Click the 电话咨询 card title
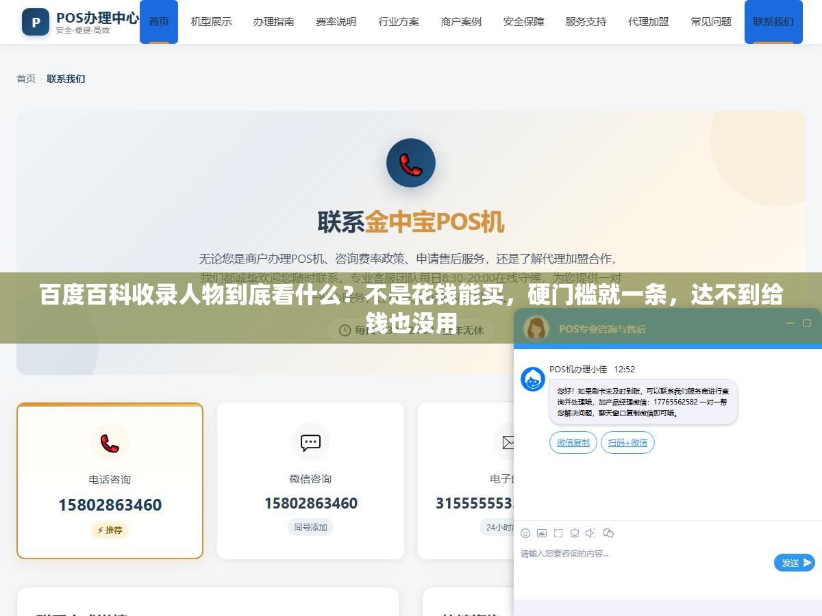This screenshot has height=616, width=822. point(110,479)
